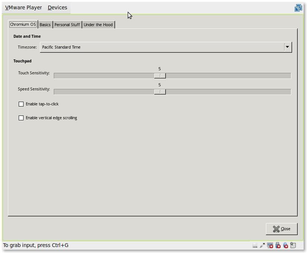Enable vertical edge scrolling checkbox

coord(21,118)
